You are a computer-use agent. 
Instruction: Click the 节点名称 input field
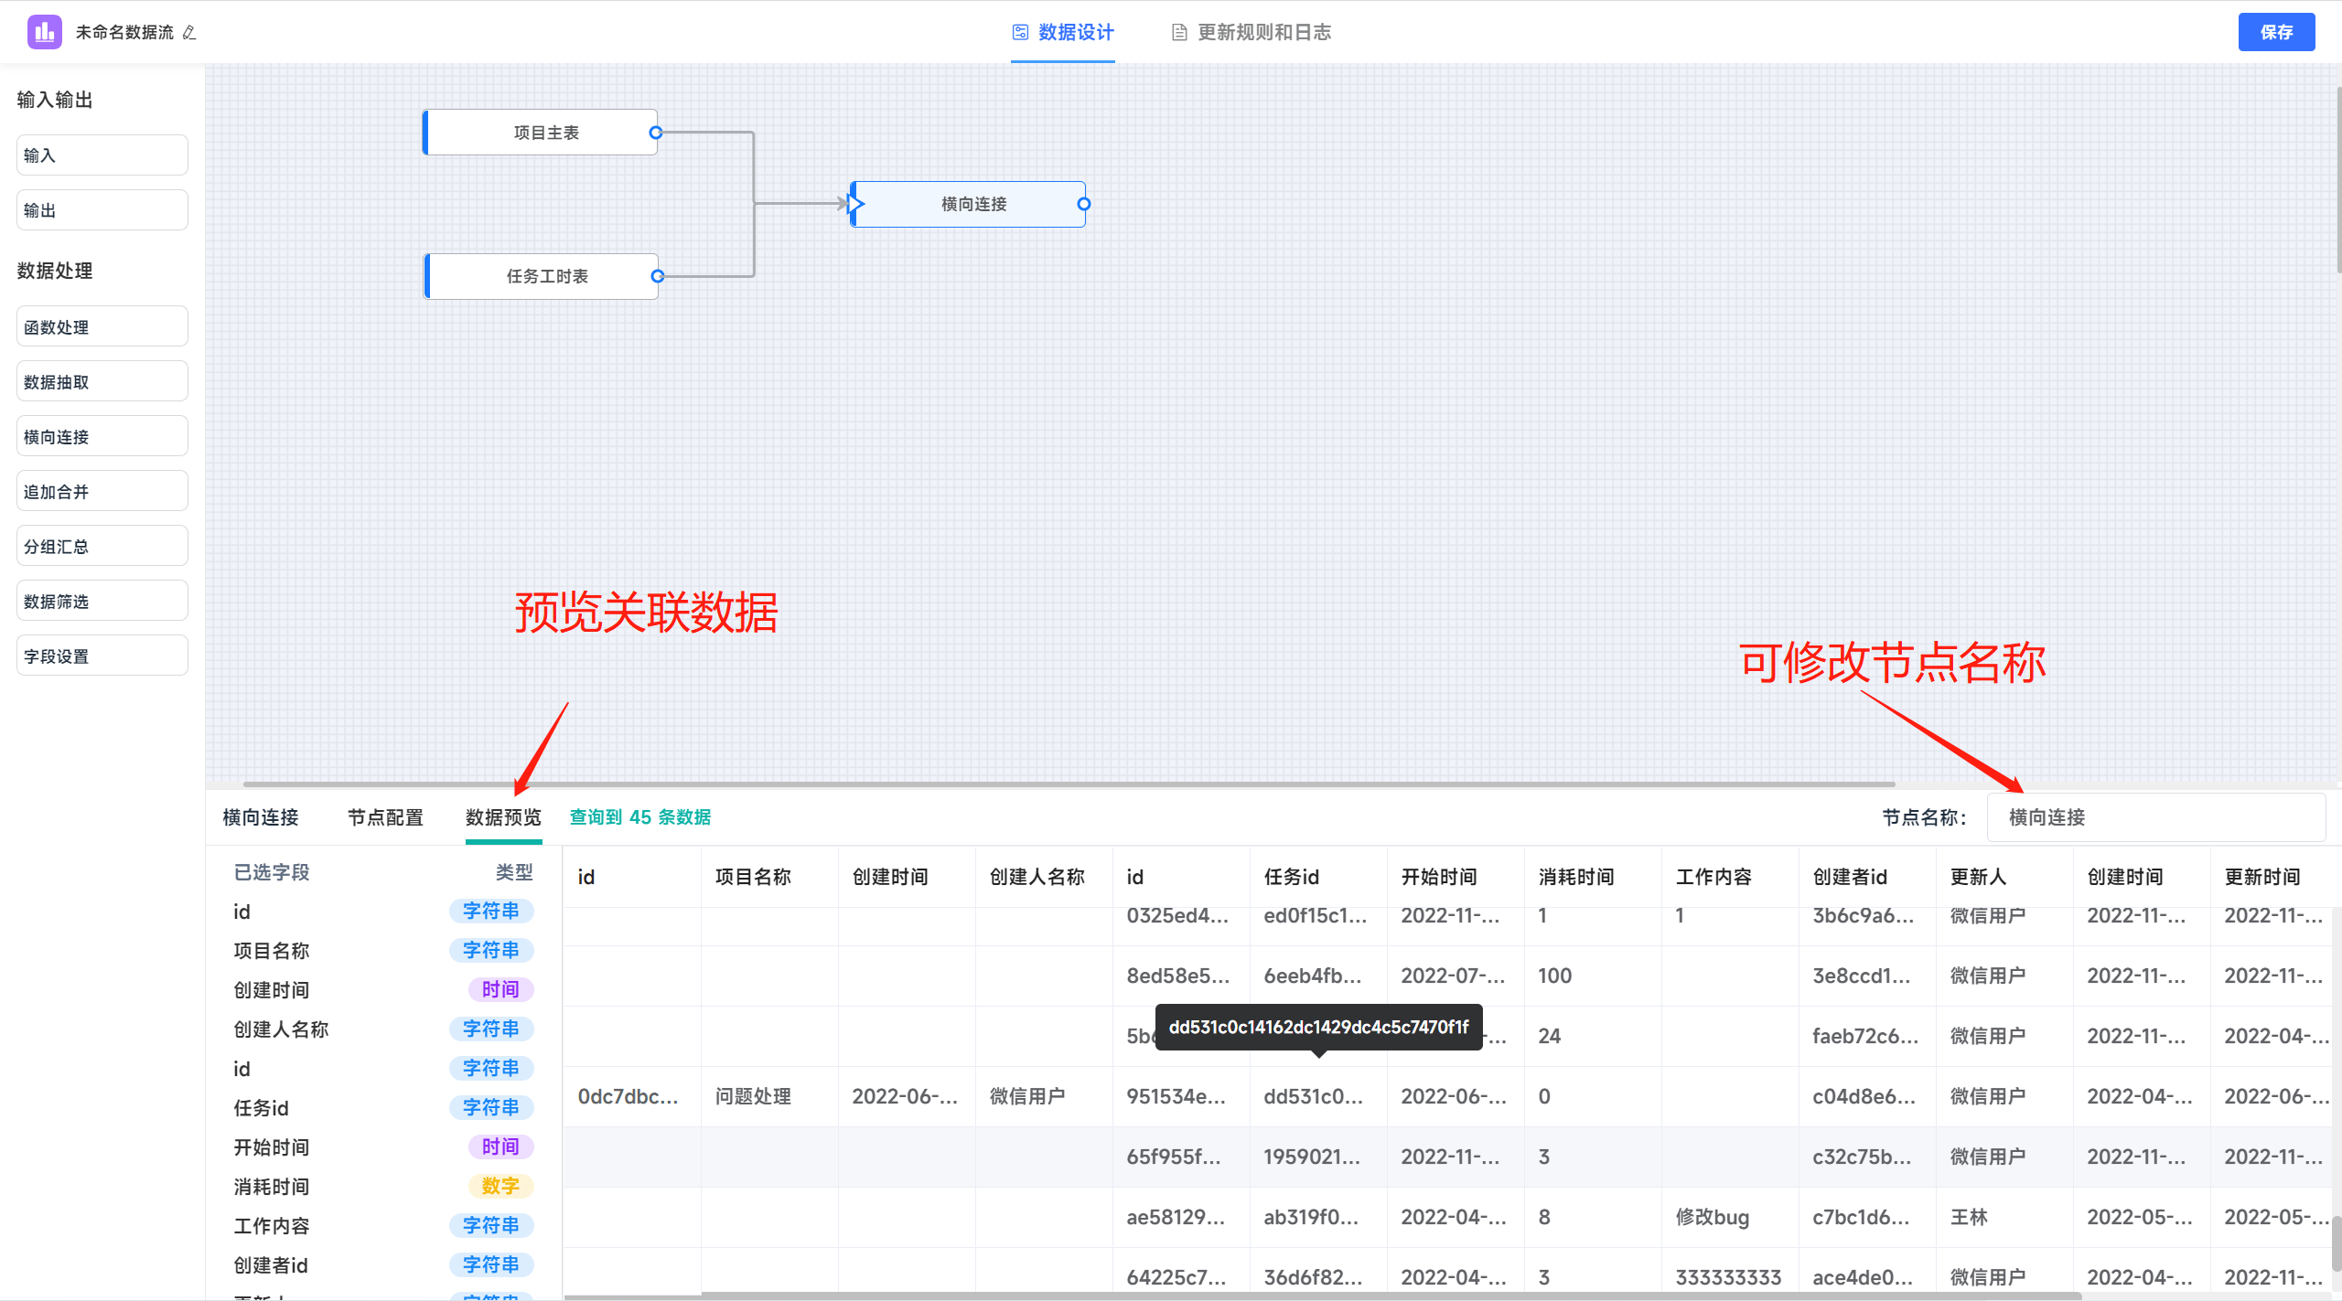2156,817
